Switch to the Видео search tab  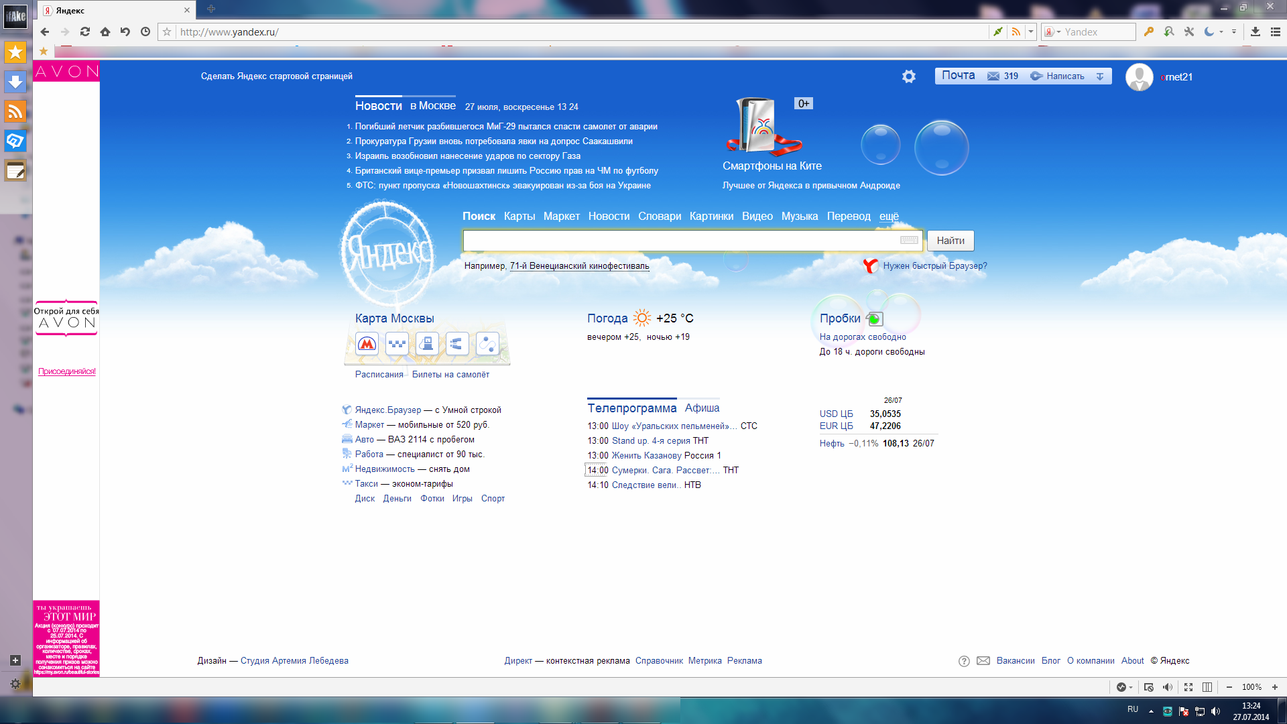pos(757,217)
